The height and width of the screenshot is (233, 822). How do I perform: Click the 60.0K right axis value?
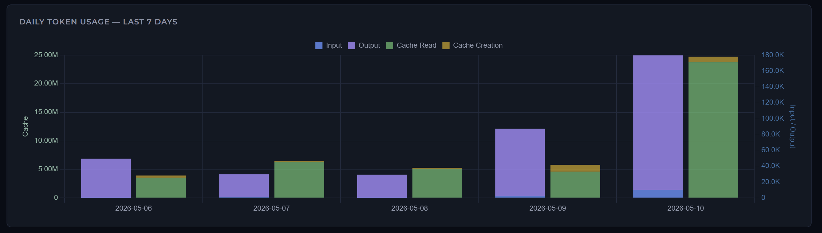770,150
